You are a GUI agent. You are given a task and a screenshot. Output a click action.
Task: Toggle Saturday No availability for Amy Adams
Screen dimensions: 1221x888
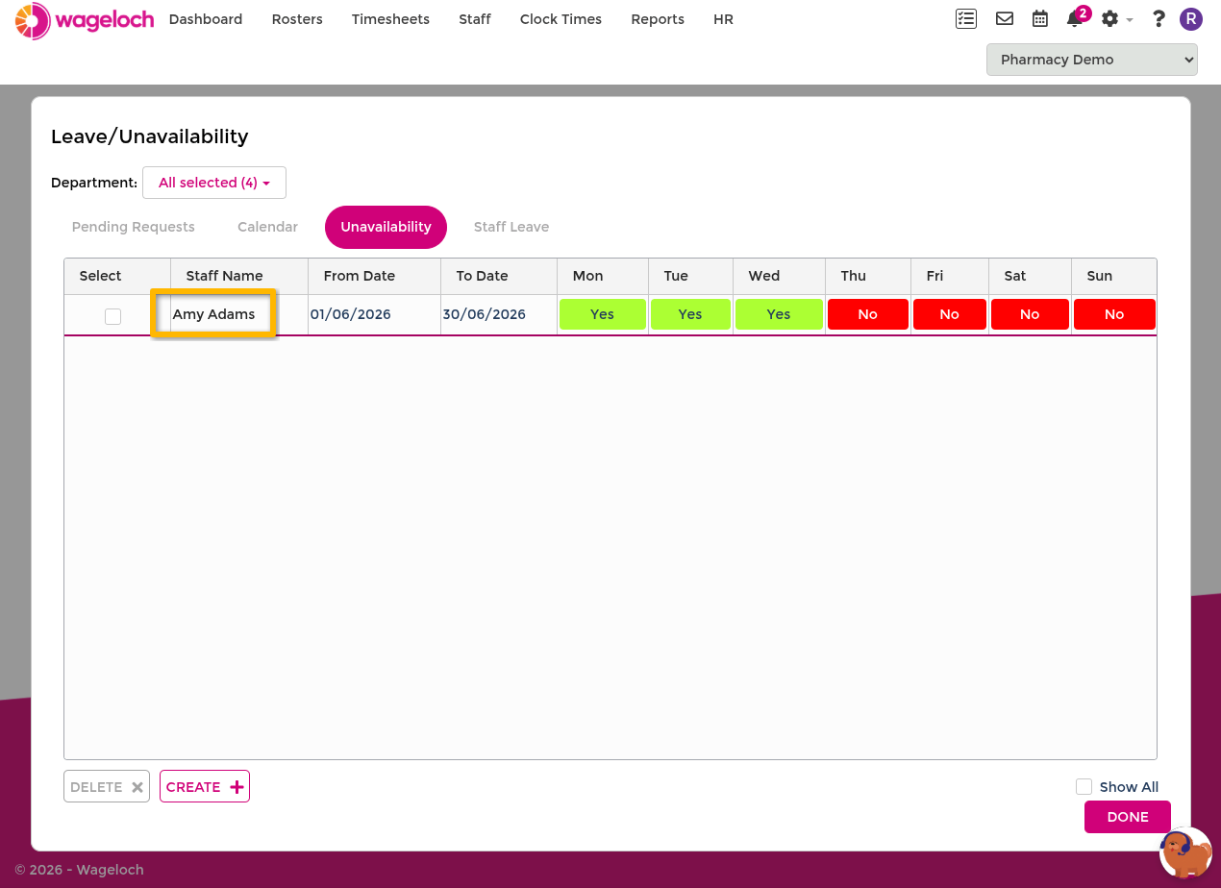1030,314
